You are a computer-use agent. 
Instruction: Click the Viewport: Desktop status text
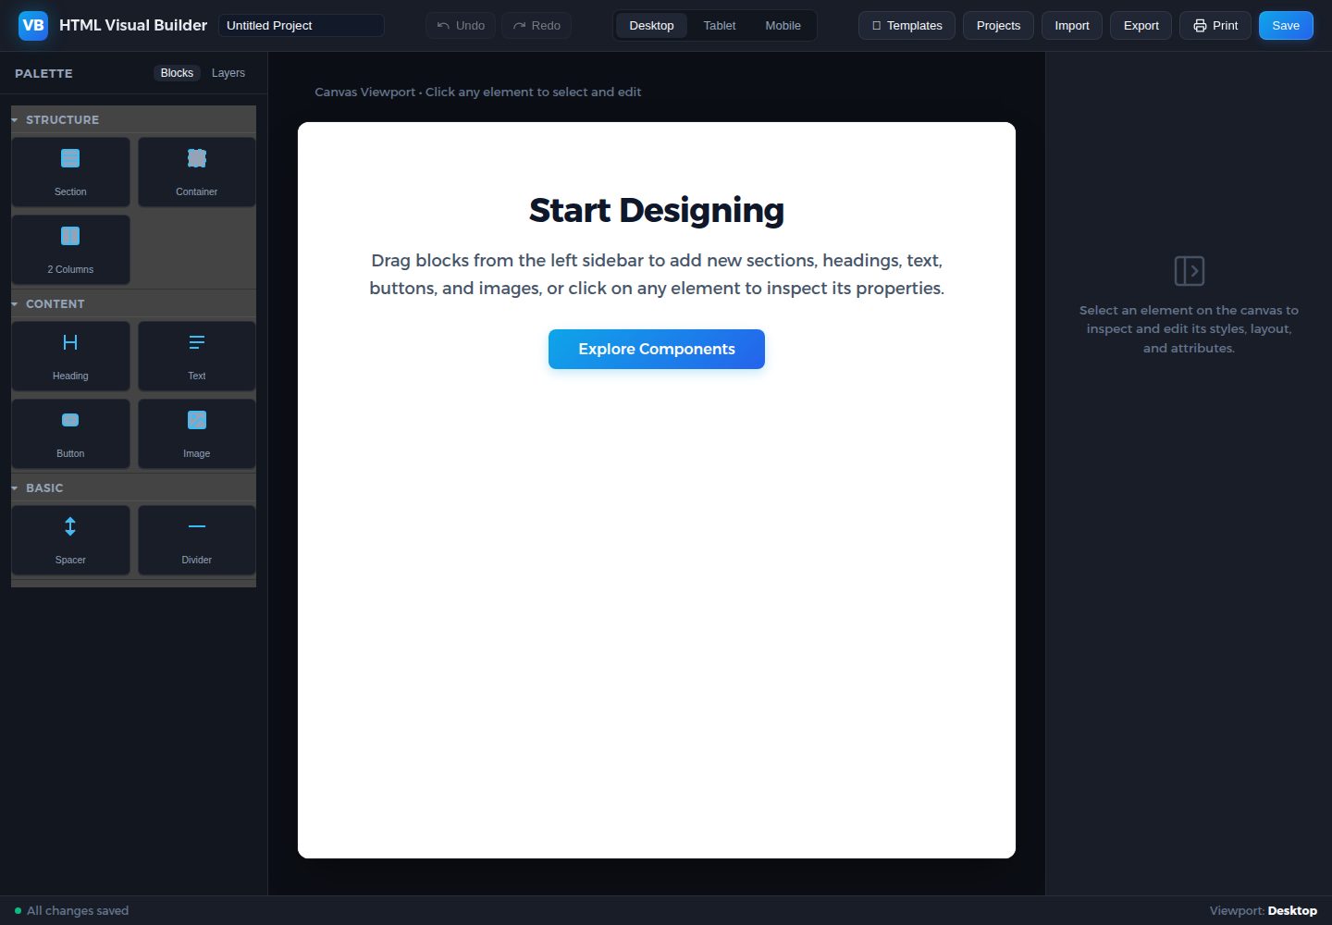click(x=1264, y=911)
